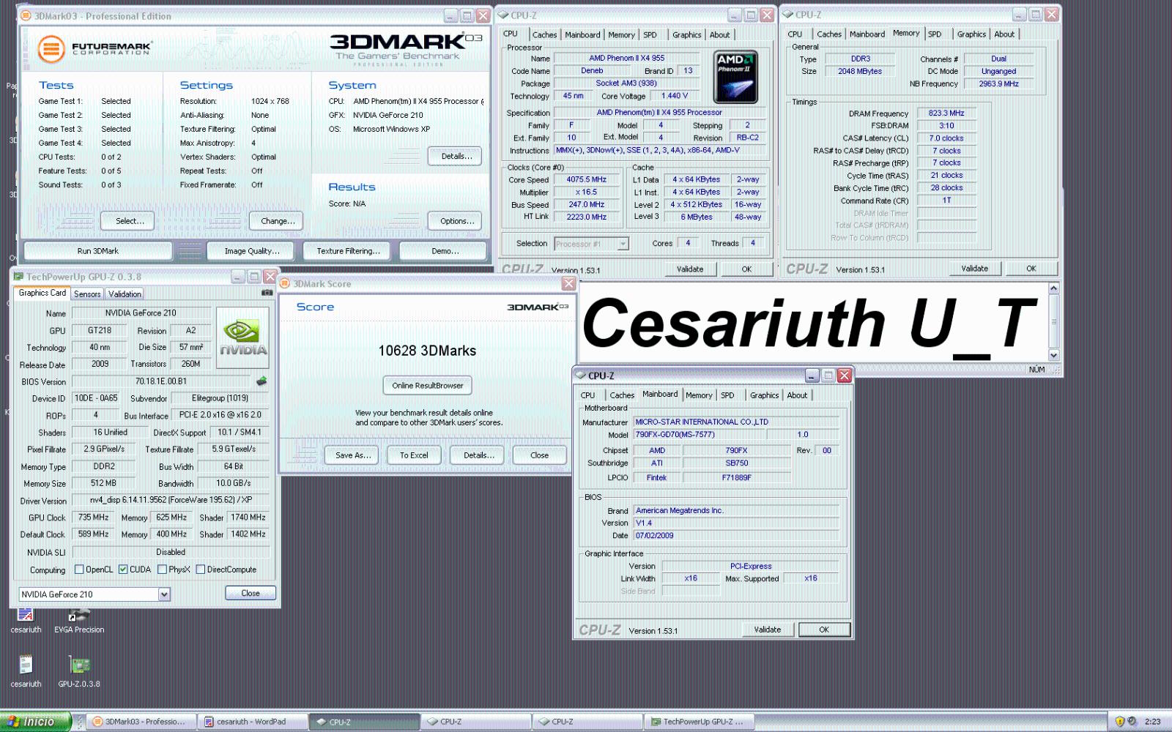Toggle the OpenCL checkbox in GPU-Z
This screenshot has height=732, width=1172.
click(x=79, y=569)
